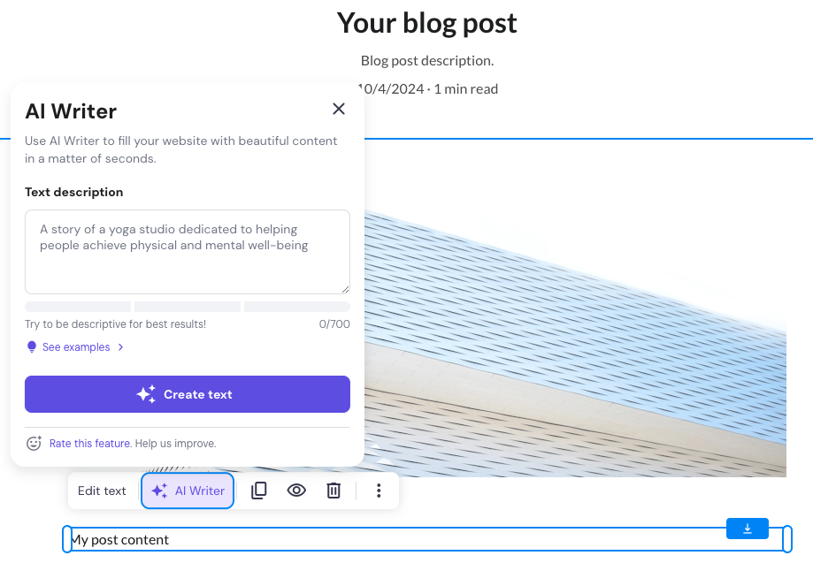The width and height of the screenshot is (813, 563).
Task: Collapse the AI Writer dialog with the X
Action: pos(339,109)
